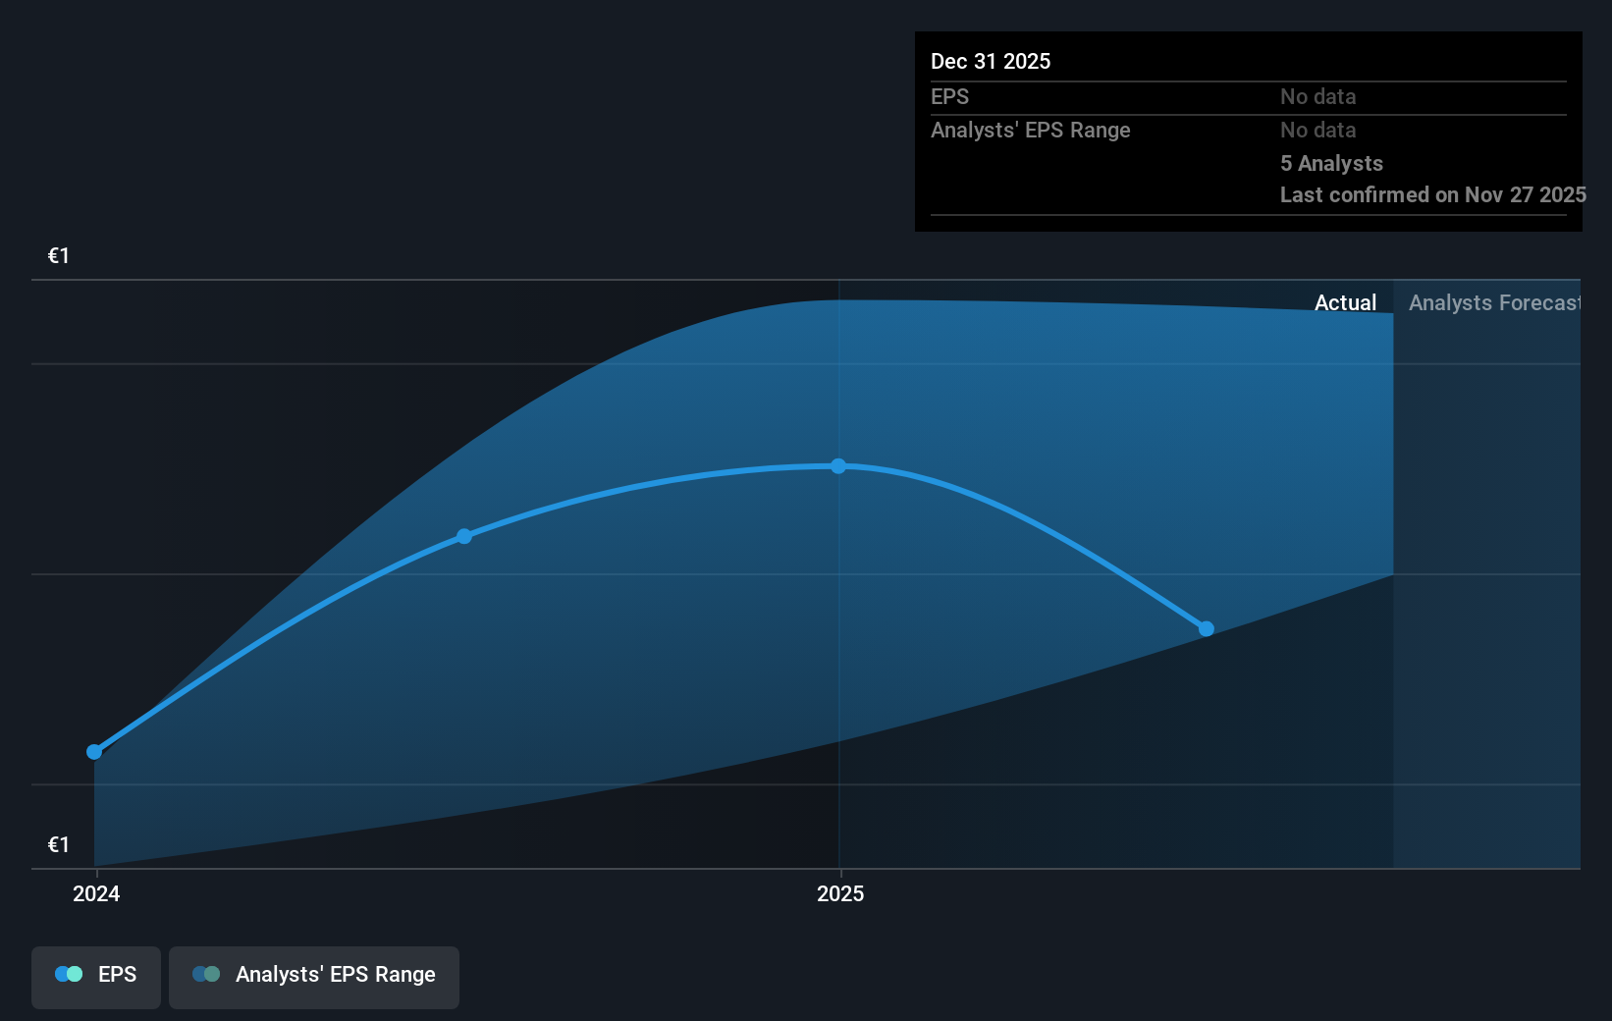The image size is (1612, 1021).
Task: Toggle the EPS series via its legend entry
Action: (95, 975)
